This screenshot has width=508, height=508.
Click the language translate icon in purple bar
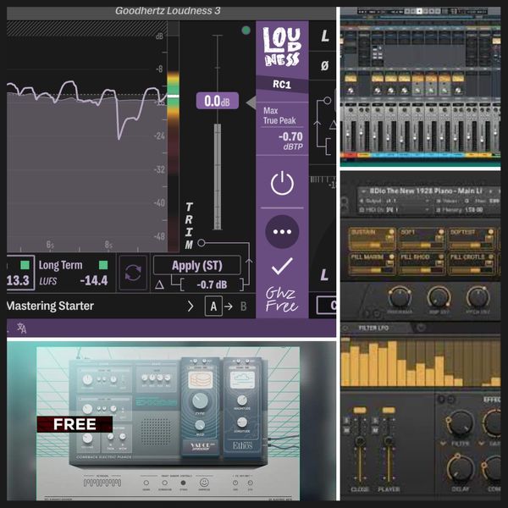(x=21, y=329)
